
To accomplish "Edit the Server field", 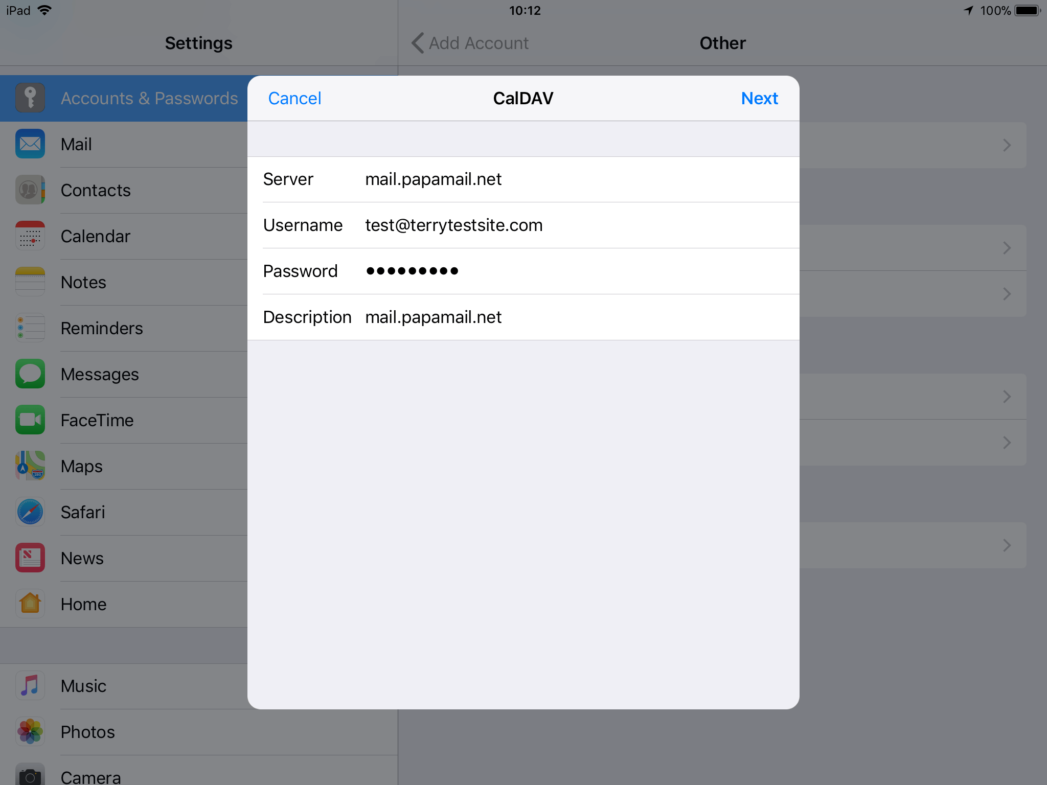I will pos(523,179).
